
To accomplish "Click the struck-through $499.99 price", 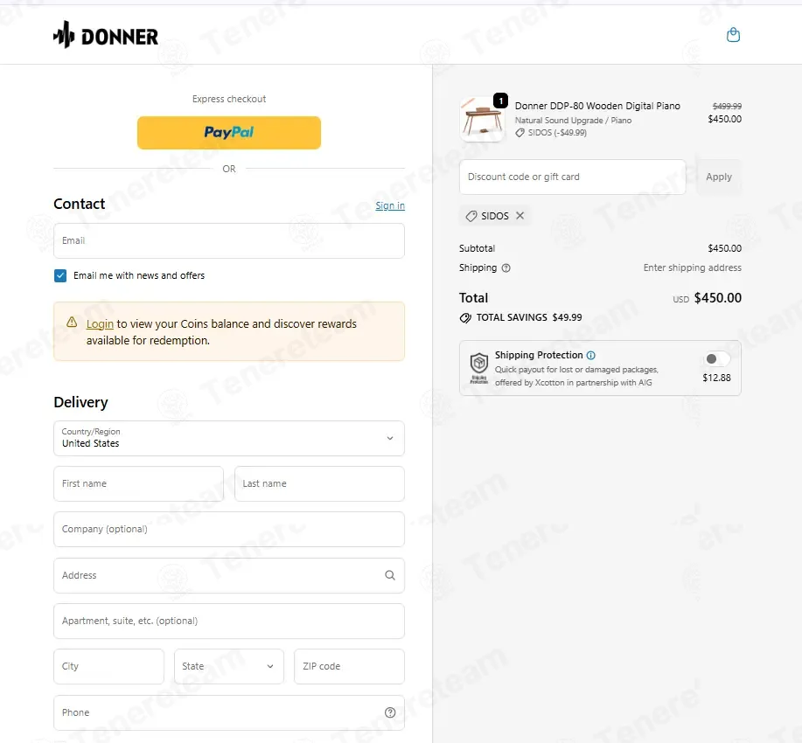I will point(727,107).
